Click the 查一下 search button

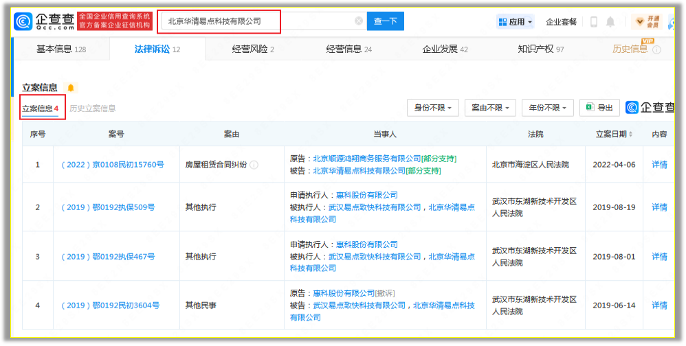[x=386, y=21]
